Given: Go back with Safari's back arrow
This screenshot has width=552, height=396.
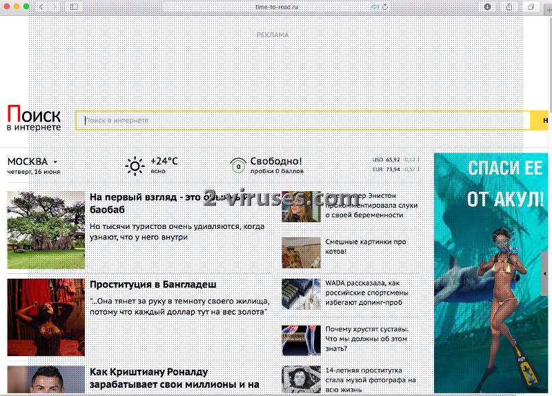Looking at the screenshot, I should [x=41, y=6].
